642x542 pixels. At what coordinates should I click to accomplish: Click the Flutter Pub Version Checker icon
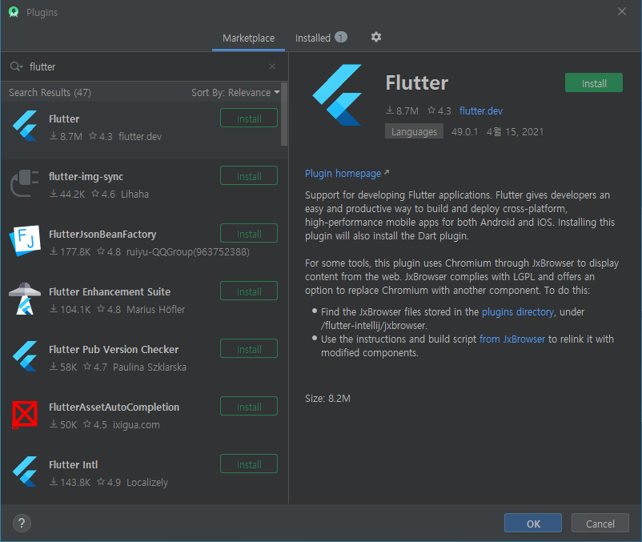click(25, 356)
